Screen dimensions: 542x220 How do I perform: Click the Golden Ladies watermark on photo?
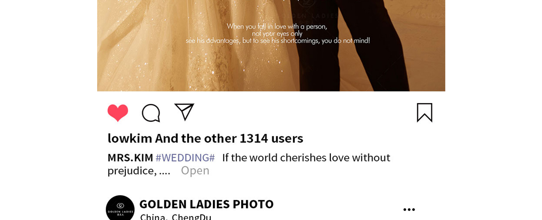click(308, 13)
